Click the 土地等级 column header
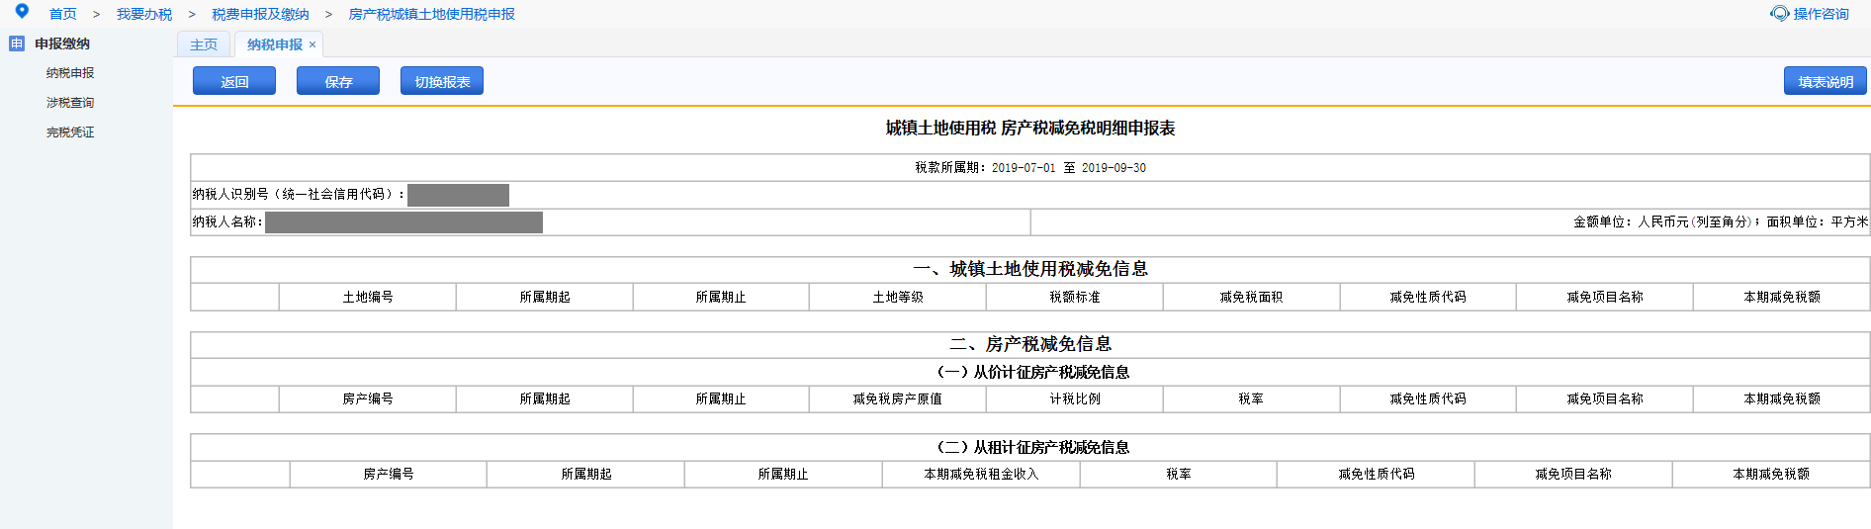The width and height of the screenshot is (1871, 529). pos(898,297)
